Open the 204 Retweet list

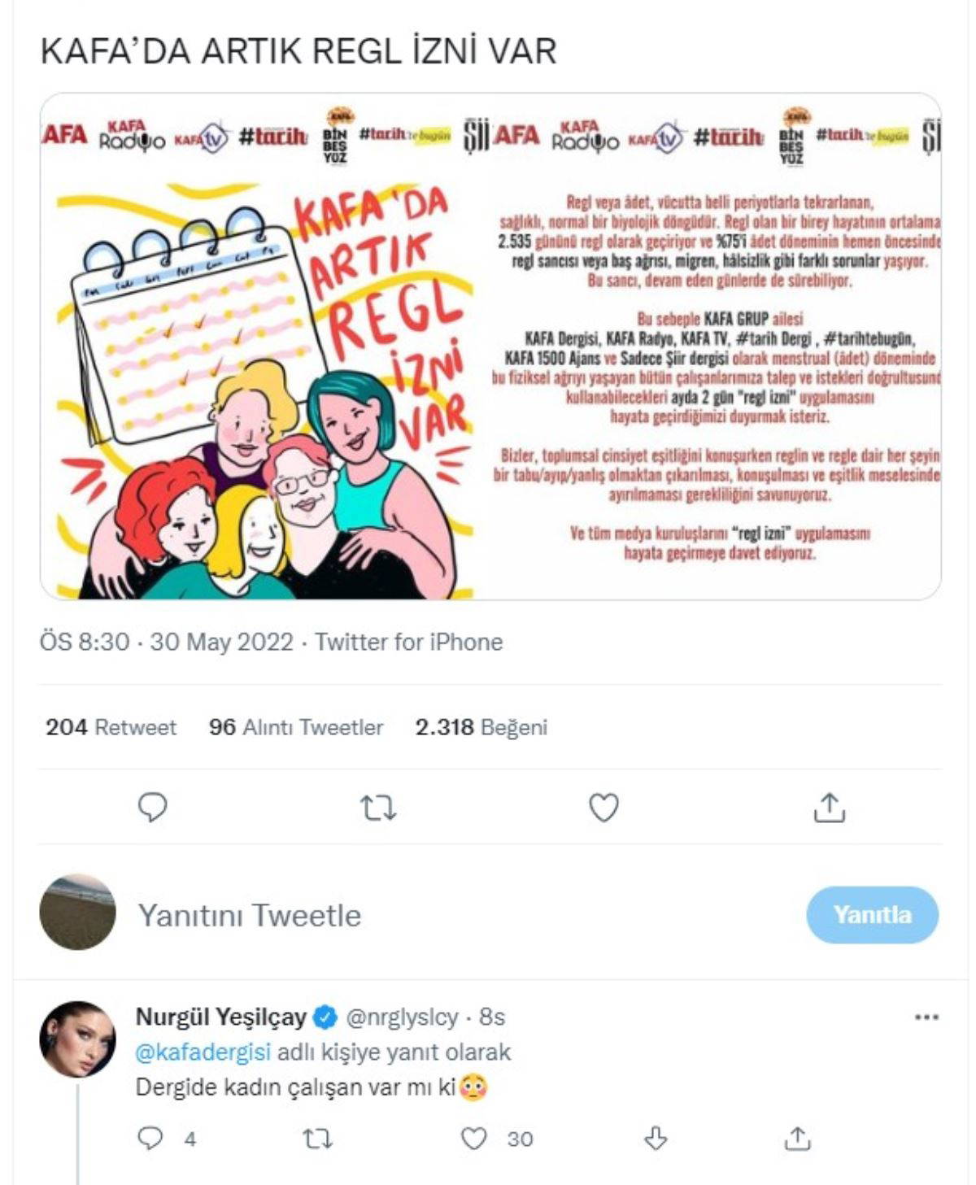click(x=111, y=727)
